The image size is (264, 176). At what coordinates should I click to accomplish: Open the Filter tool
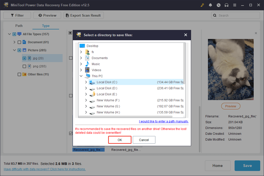click(x=17, y=15)
